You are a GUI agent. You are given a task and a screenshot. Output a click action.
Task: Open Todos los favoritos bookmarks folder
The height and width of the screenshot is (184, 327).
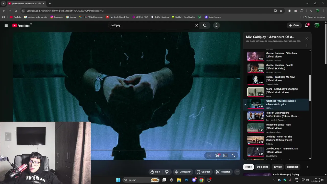pyautogui.click(x=314, y=17)
